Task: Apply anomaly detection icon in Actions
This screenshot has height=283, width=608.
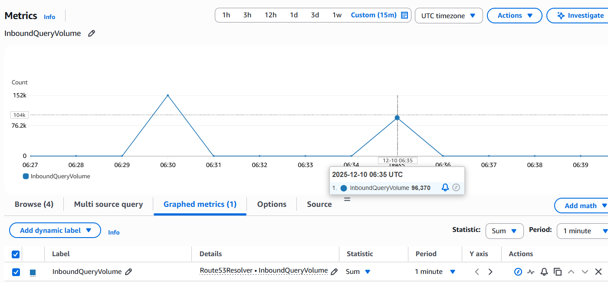Action: pos(531,272)
